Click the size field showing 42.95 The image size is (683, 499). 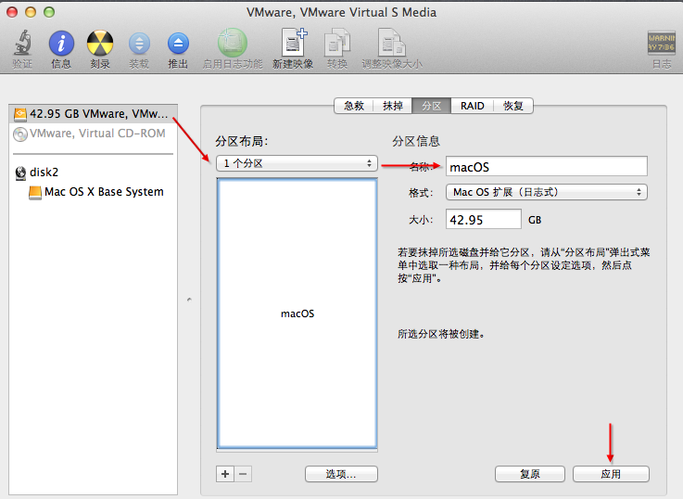pyautogui.click(x=484, y=219)
